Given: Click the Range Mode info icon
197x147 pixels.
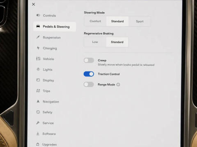Looking at the screenshot, I should pos(118,85).
